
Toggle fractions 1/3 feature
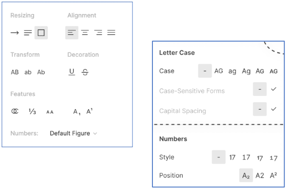[x=32, y=112]
